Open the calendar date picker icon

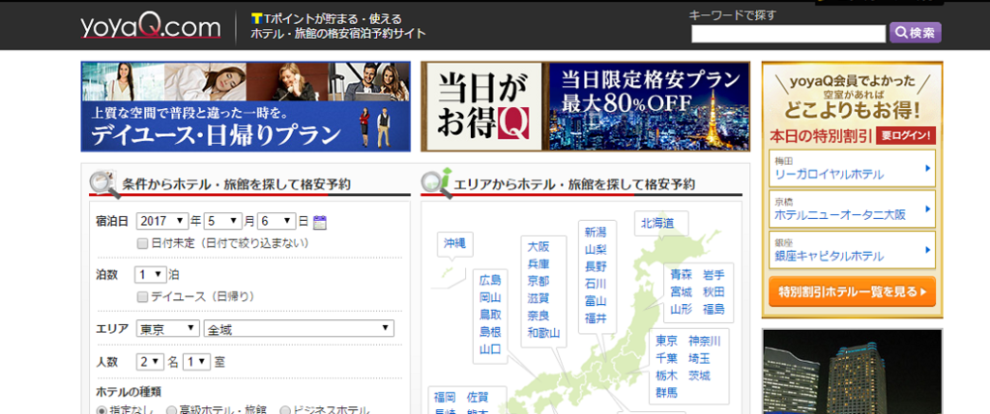[x=320, y=222]
